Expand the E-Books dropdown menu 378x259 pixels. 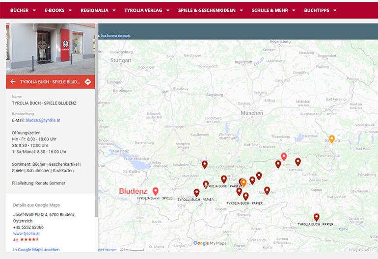pyautogui.click(x=58, y=10)
